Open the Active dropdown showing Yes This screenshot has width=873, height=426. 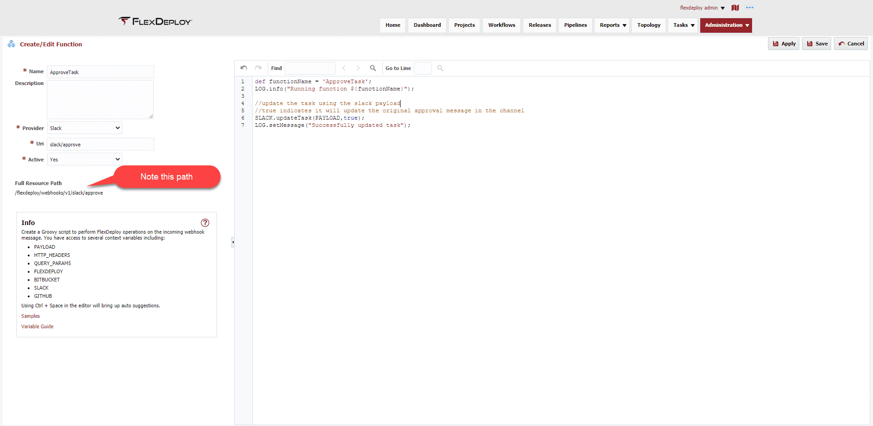coord(85,160)
